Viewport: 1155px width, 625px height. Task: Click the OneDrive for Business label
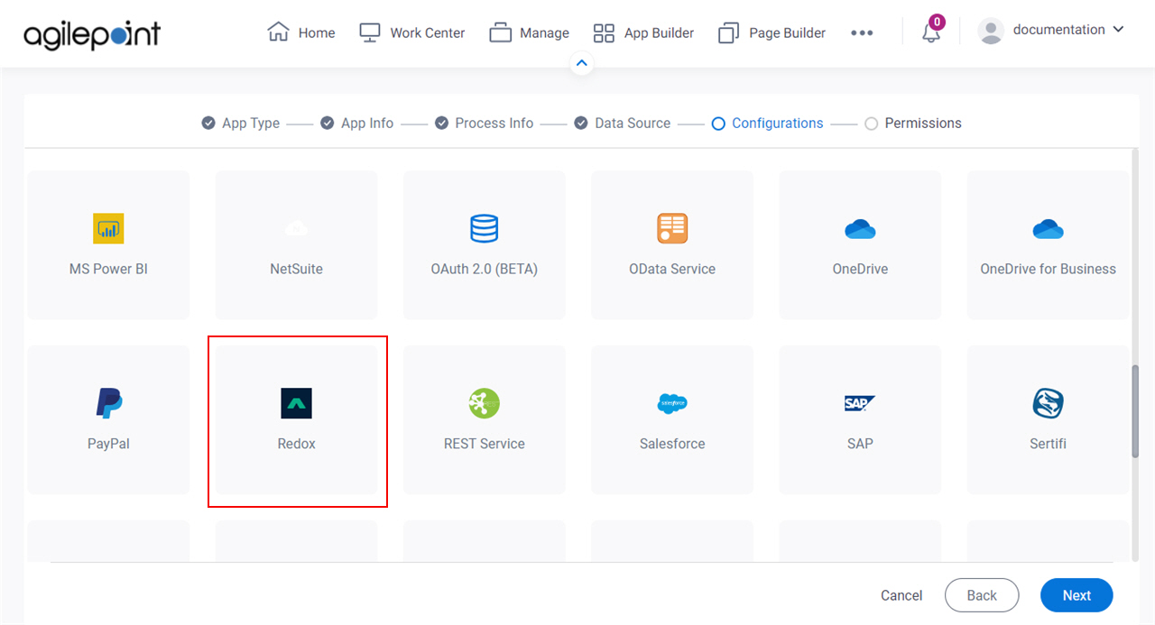(x=1048, y=269)
